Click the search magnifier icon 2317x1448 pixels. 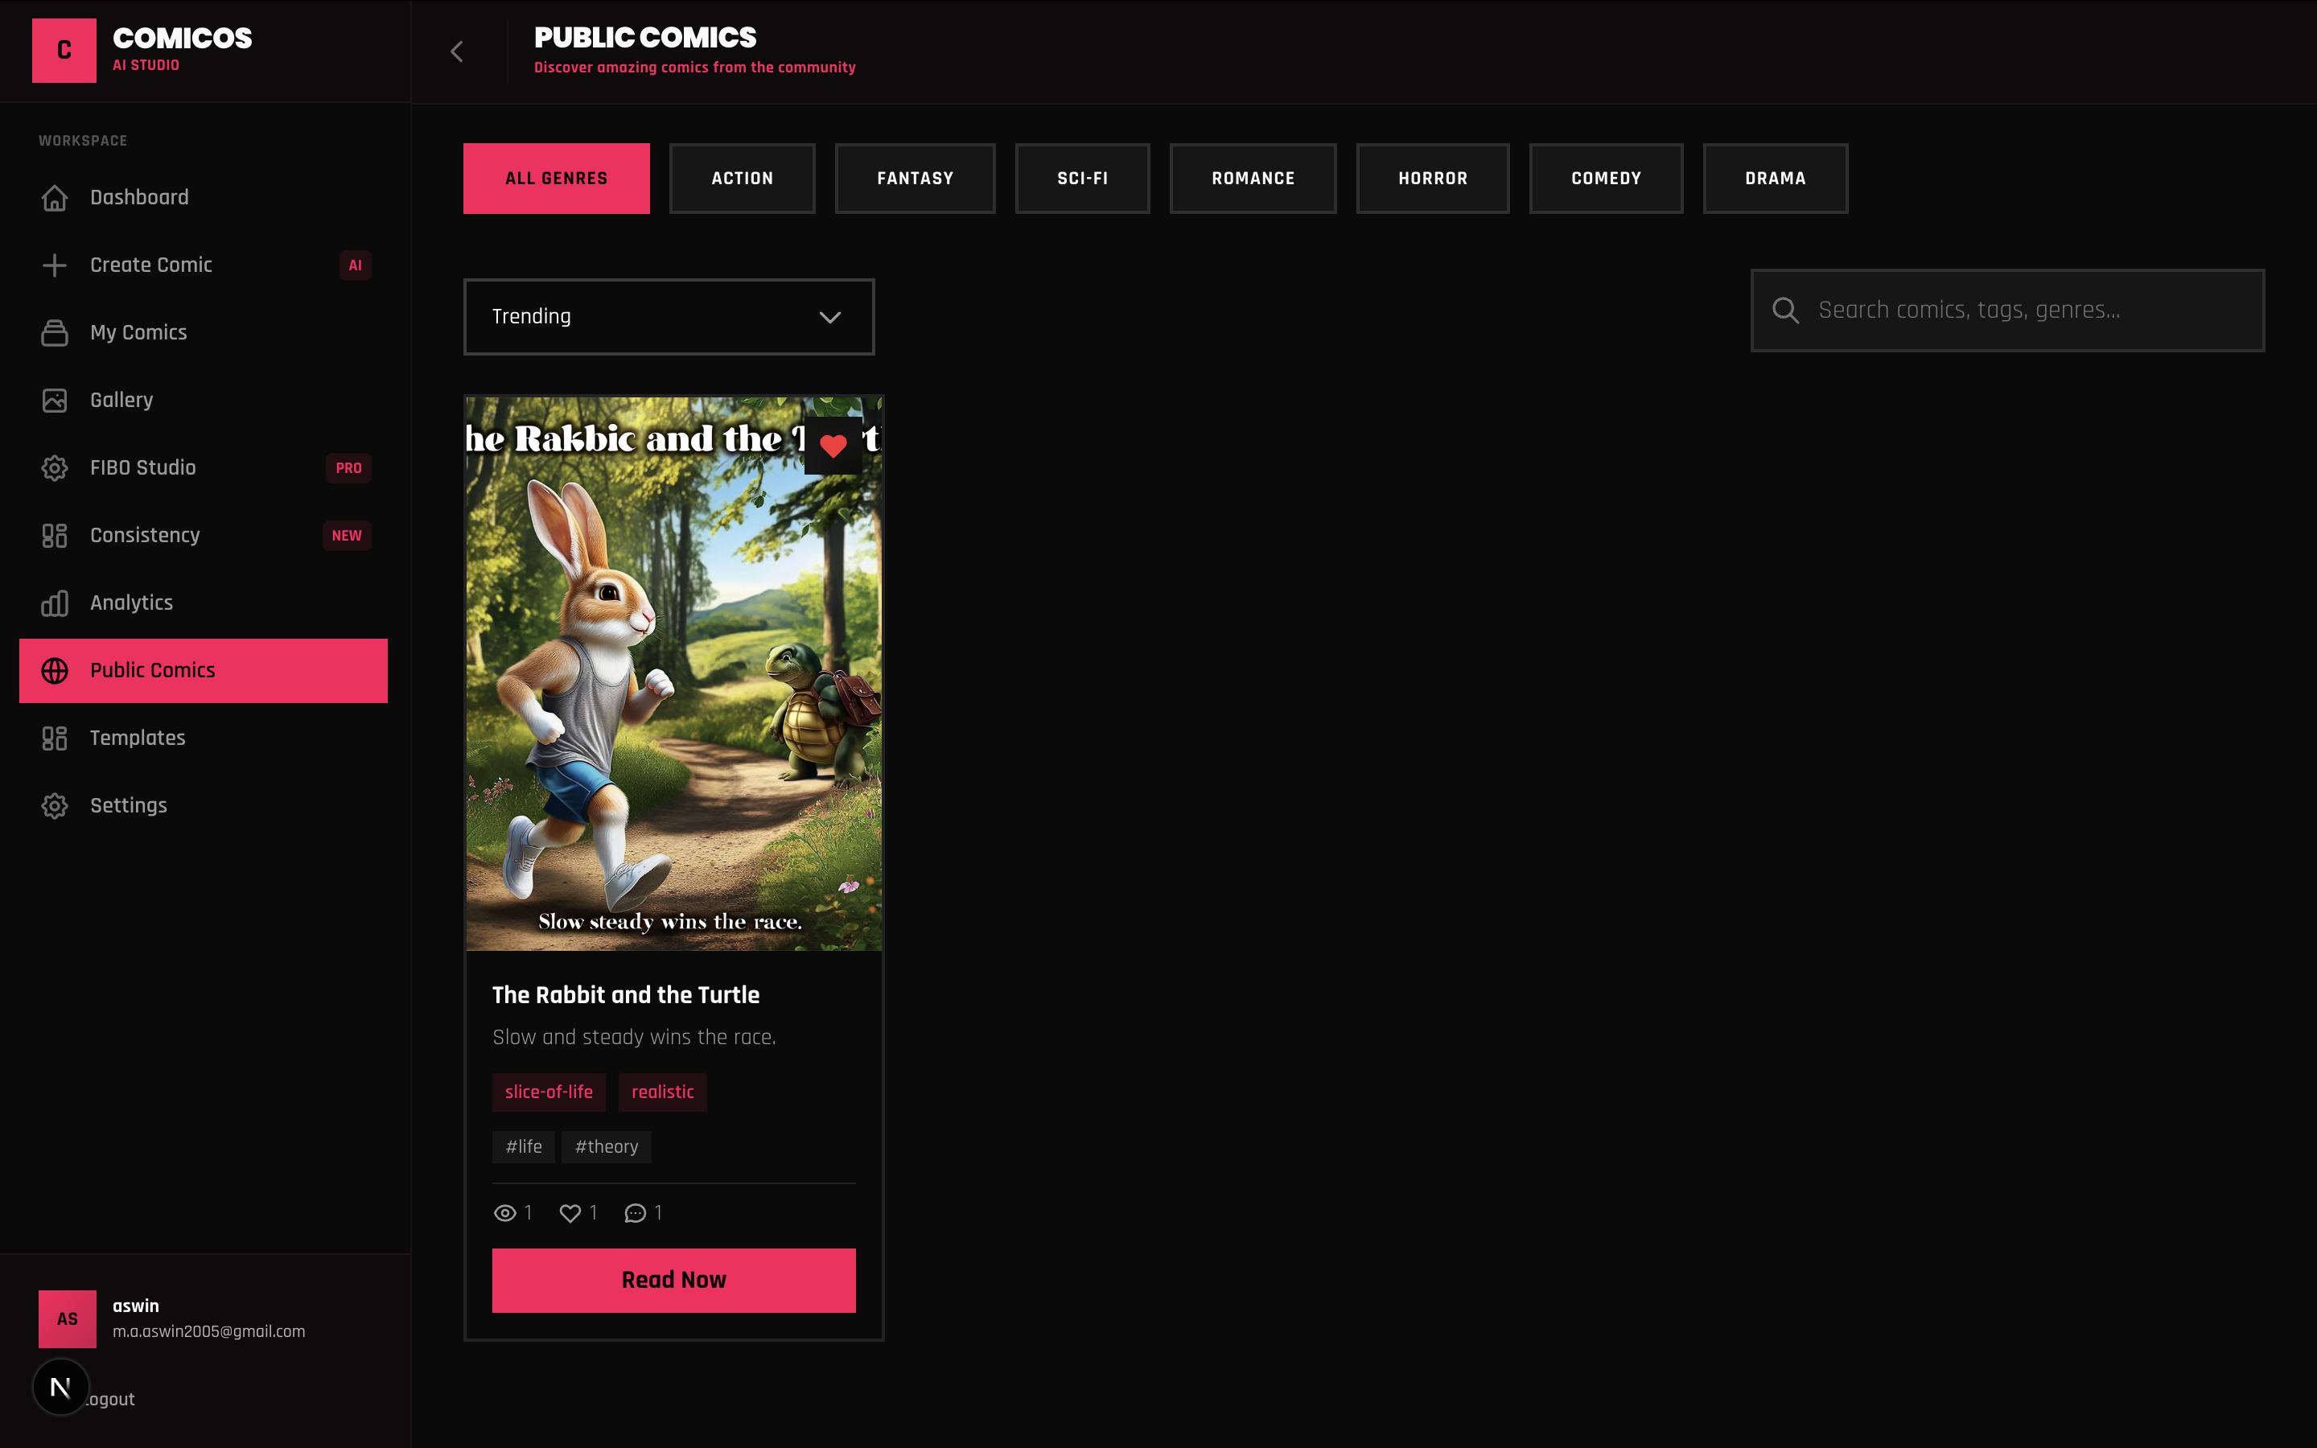pyautogui.click(x=1786, y=311)
